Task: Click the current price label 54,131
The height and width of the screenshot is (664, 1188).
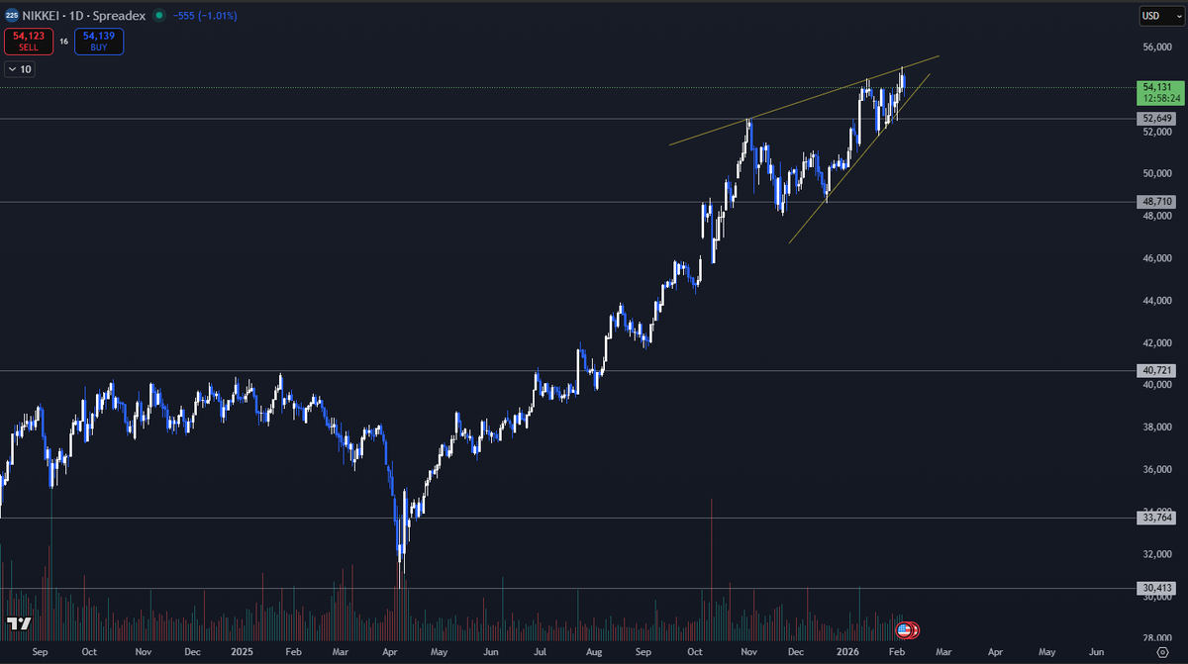Action: coord(1157,87)
